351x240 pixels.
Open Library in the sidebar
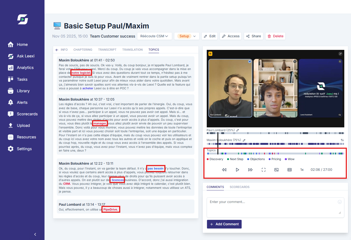tap(19, 91)
